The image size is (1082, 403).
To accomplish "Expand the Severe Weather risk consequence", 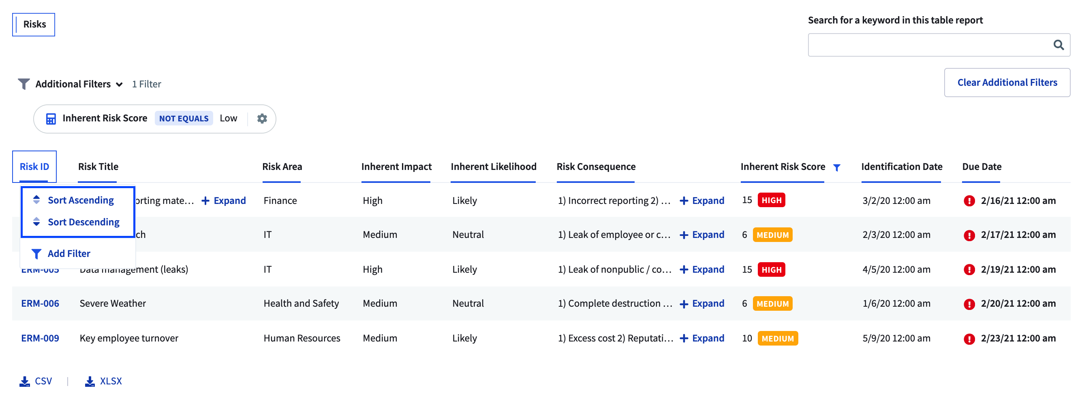I will point(702,303).
